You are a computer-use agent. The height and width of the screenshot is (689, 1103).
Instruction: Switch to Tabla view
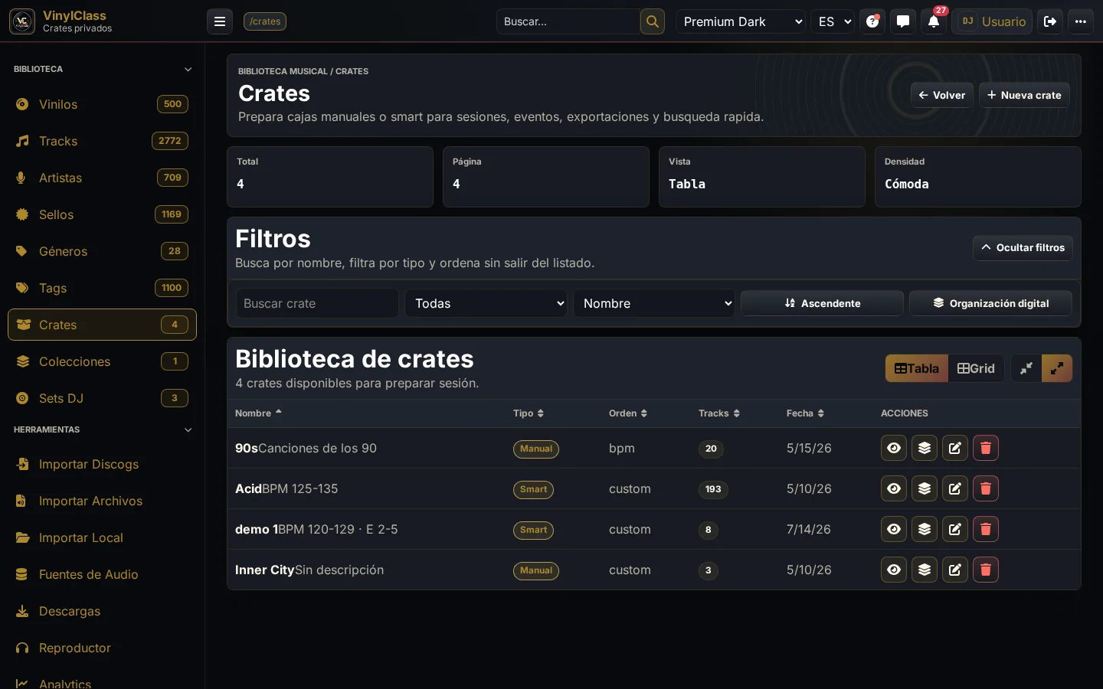point(917,368)
